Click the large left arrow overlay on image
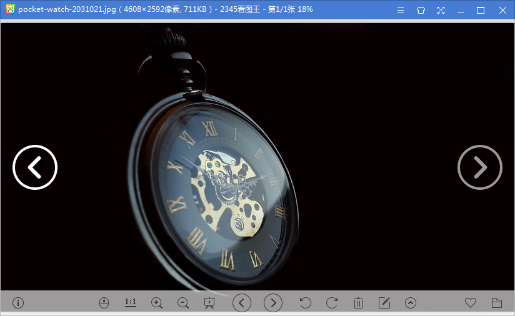Image resolution: width=515 pixels, height=316 pixels. point(35,167)
